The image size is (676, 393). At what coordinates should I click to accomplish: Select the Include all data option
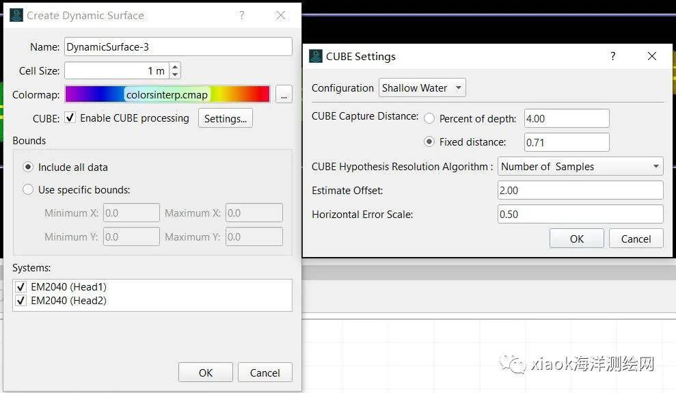(28, 167)
